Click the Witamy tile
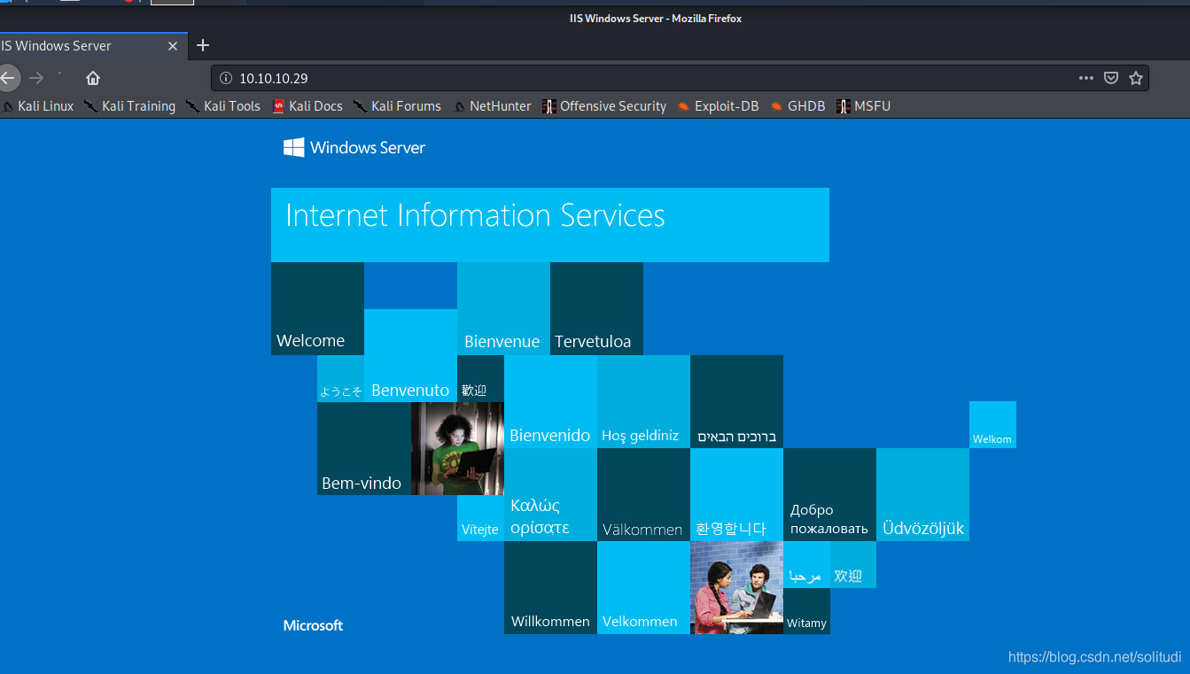Viewport: 1190px width, 674px height. [806, 611]
